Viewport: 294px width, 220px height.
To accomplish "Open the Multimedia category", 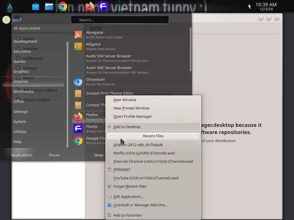I will point(24,91).
